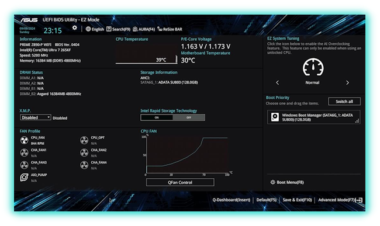Select the AIO_PUMP icon
Image resolution: width=380 pixels, height=226 pixels.
pyautogui.click(x=24, y=178)
